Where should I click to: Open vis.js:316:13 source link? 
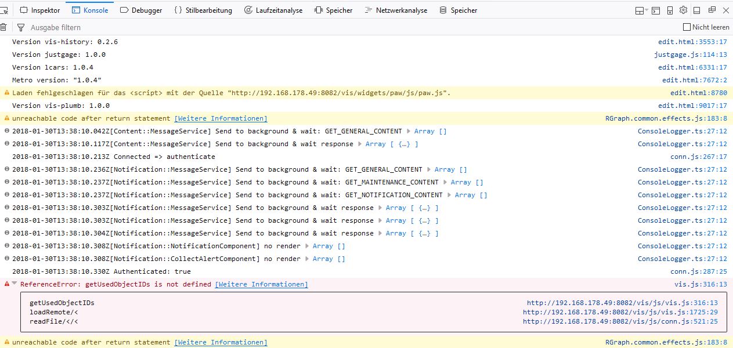coord(700,284)
